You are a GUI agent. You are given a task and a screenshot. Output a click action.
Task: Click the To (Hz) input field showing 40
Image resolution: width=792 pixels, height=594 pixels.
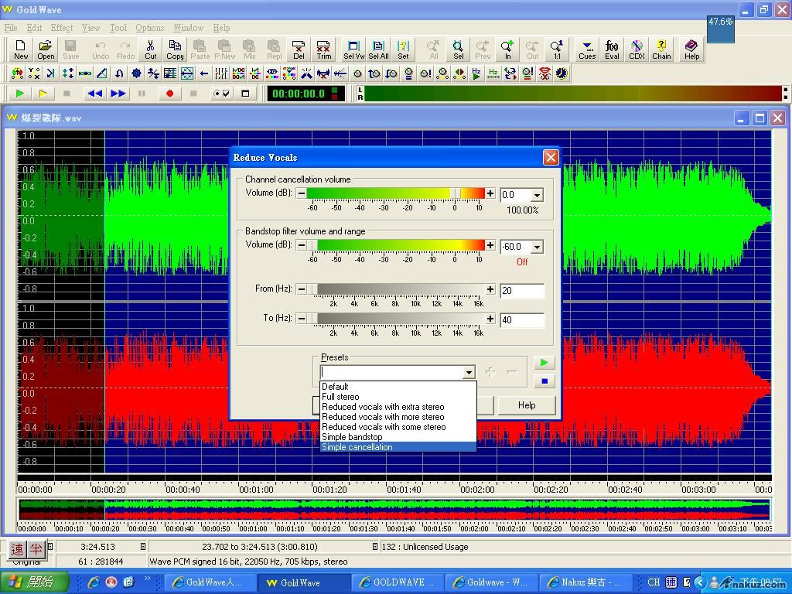[522, 319]
